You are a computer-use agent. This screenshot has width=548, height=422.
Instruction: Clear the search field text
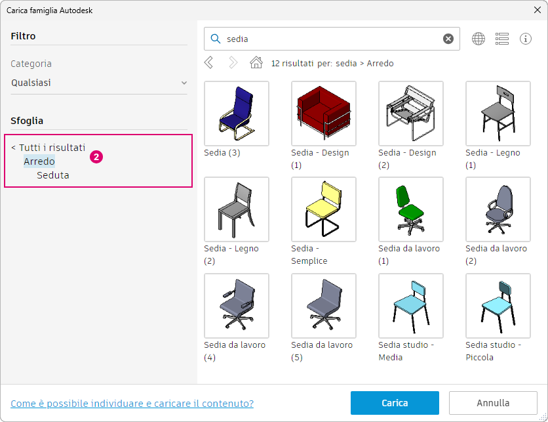448,39
